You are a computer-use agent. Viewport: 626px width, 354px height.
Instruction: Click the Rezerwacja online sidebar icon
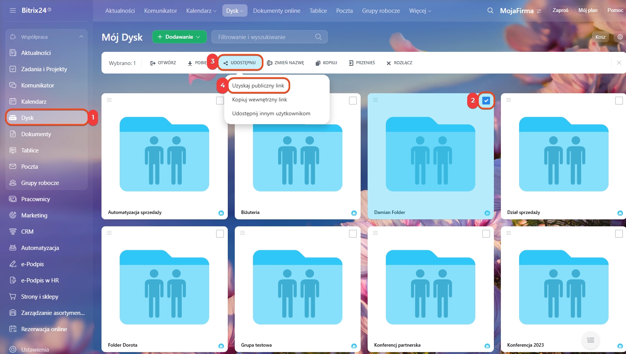point(13,329)
